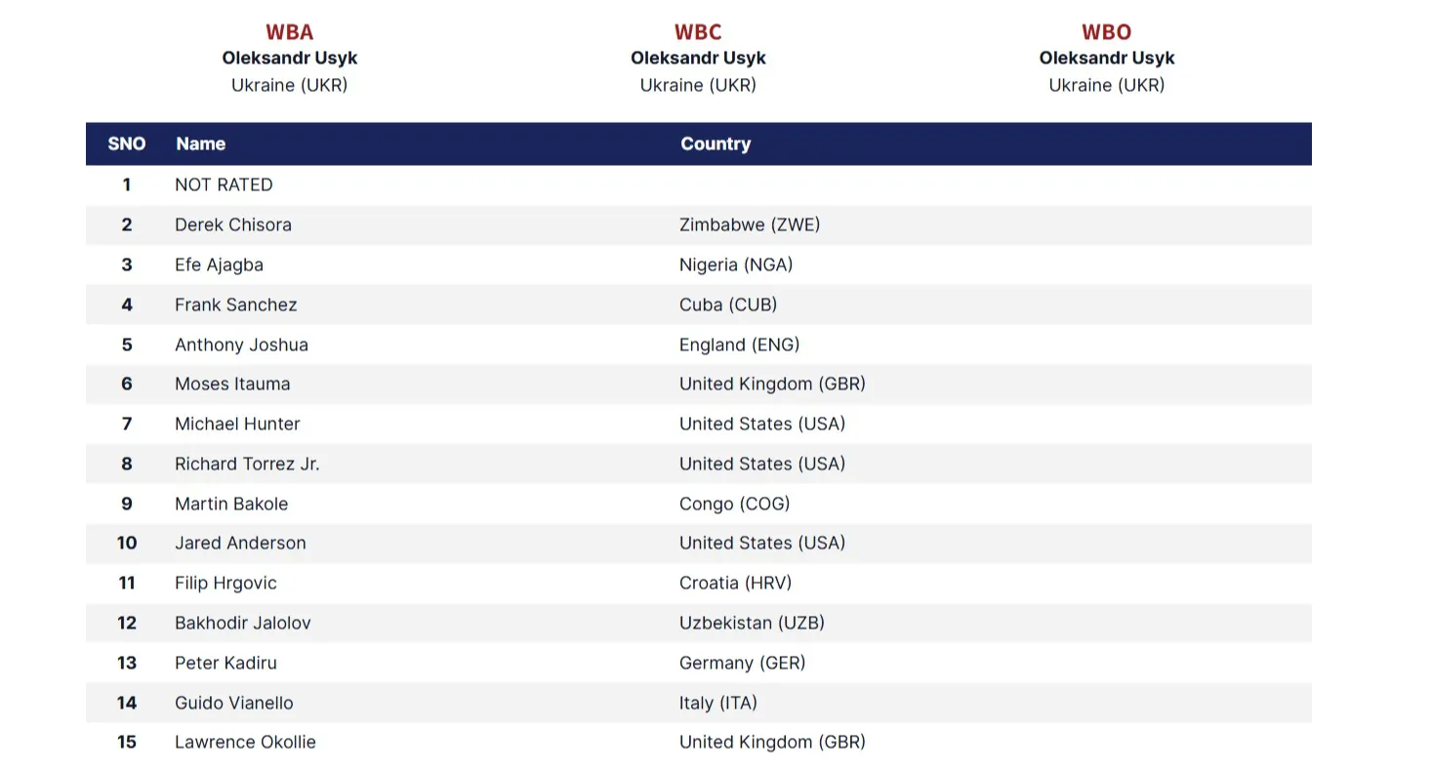The height and width of the screenshot is (770, 1432).
Task: Click the WBA title heading
Action: [289, 32]
